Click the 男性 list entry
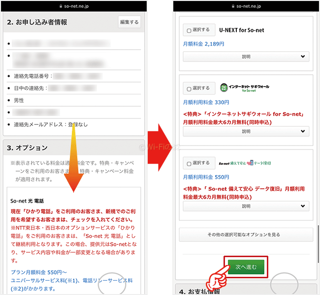The height and width of the screenshot is (295, 320). click(19, 100)
